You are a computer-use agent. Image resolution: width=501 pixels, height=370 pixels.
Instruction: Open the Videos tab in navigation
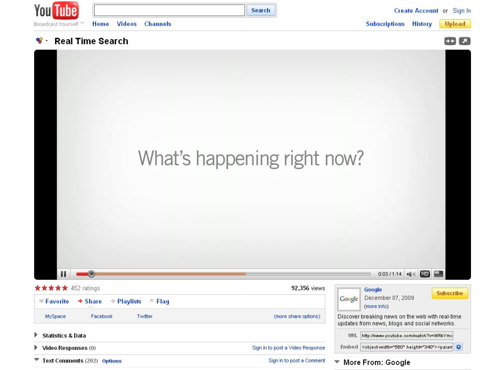[126, 24]
